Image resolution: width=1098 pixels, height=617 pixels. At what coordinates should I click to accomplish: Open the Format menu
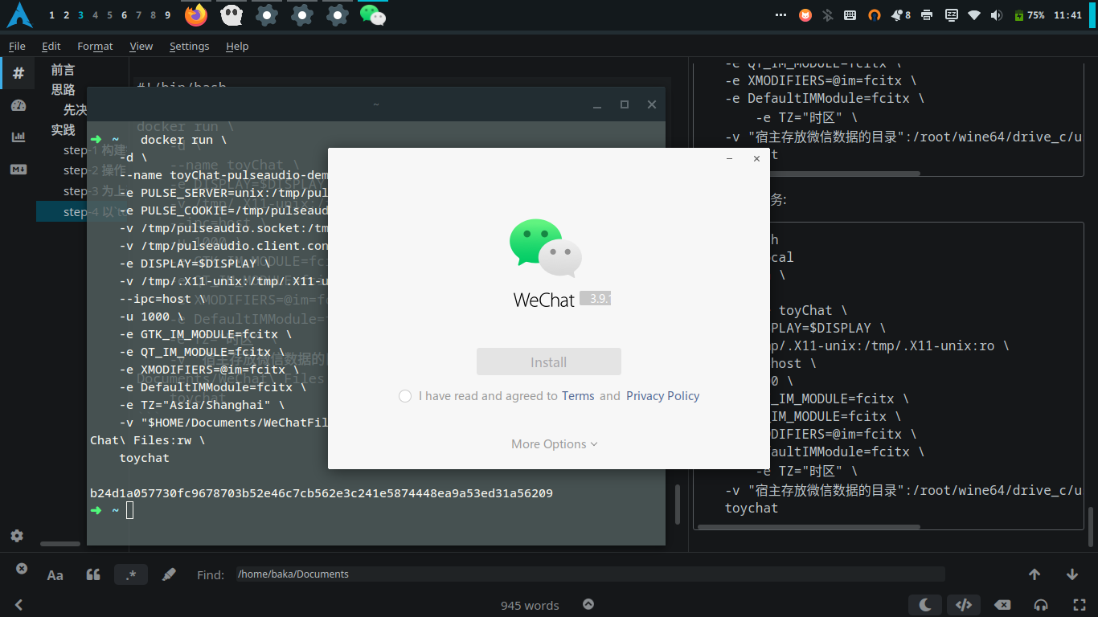pyautogui.click(x=95, y=47)
